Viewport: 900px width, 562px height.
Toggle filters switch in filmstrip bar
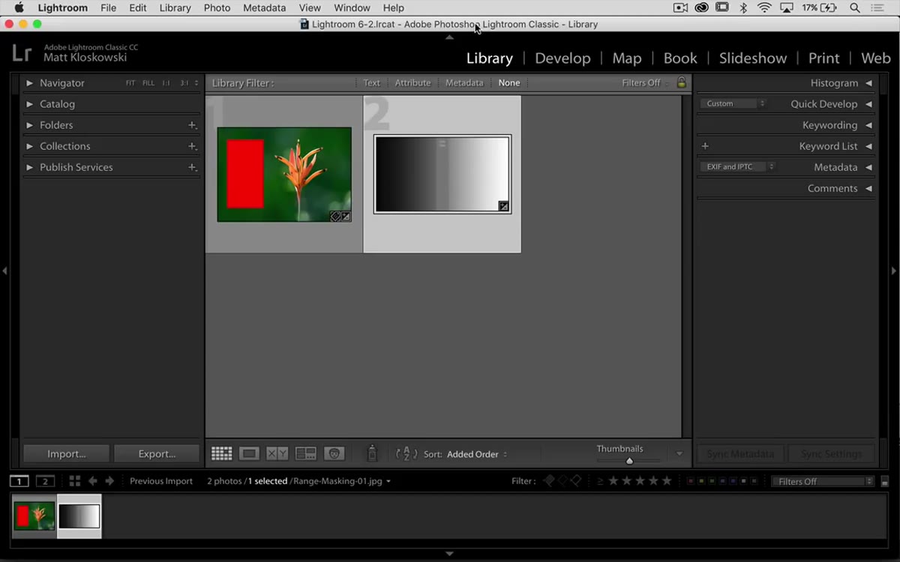pos(884,482)
